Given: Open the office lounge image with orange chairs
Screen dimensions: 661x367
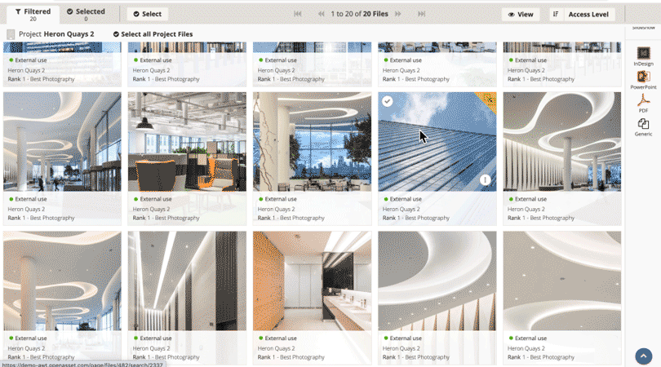Looking at the screenshot, I should tap(187, 142).
